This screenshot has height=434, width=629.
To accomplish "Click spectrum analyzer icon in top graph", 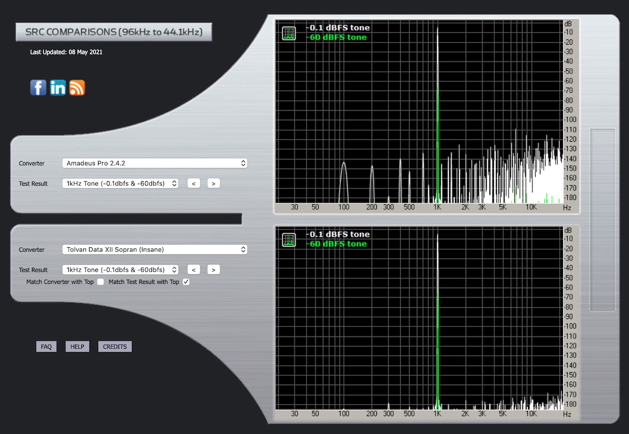I will point(289,33).
